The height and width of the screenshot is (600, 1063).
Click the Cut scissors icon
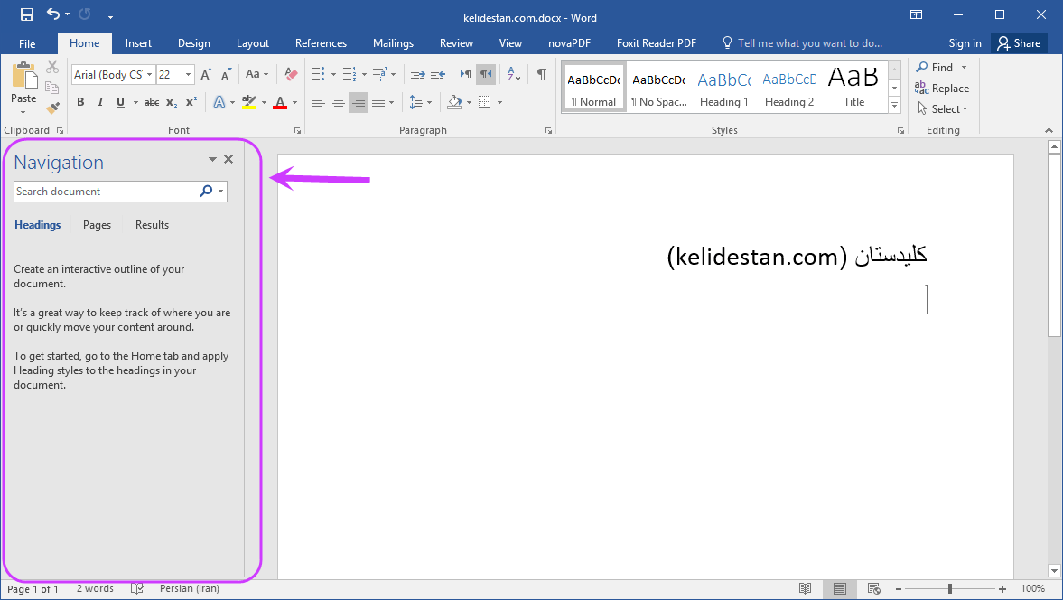[52, 67]
